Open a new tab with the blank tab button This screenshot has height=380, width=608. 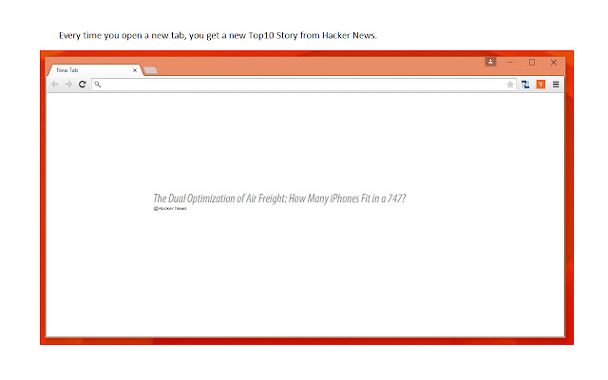click(x=150, y=70)
